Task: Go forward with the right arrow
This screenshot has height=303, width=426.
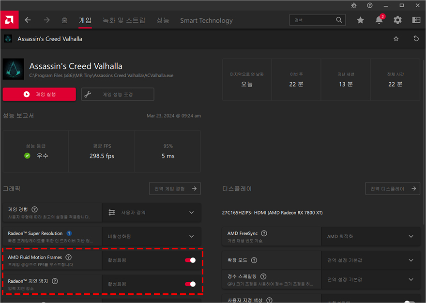Action: tap(47, 20)
